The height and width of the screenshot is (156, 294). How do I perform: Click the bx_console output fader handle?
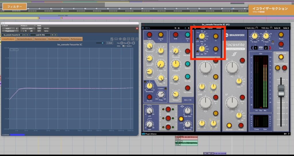[281, 90]
